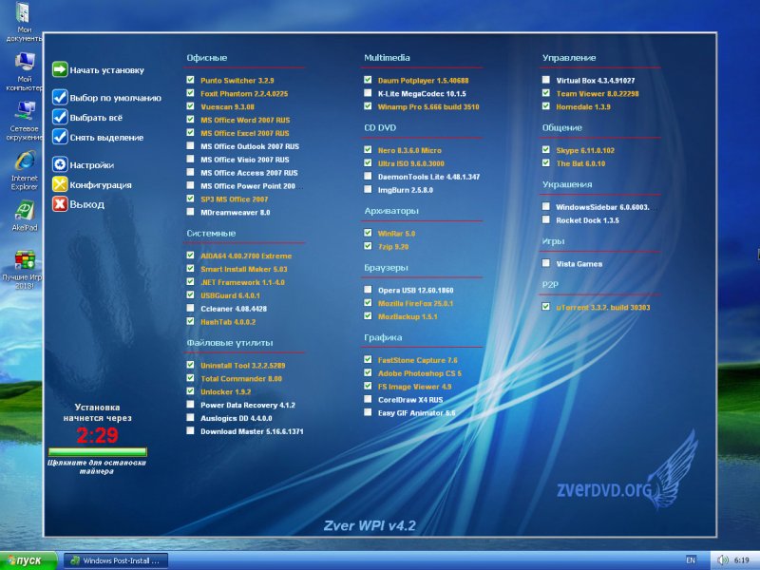Disable the Skype 6.11.0.102 checkbox

(x=546, y=150)
